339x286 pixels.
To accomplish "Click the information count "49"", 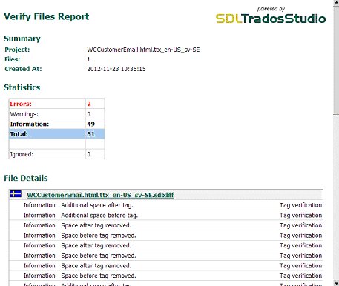I will (90, 124).
